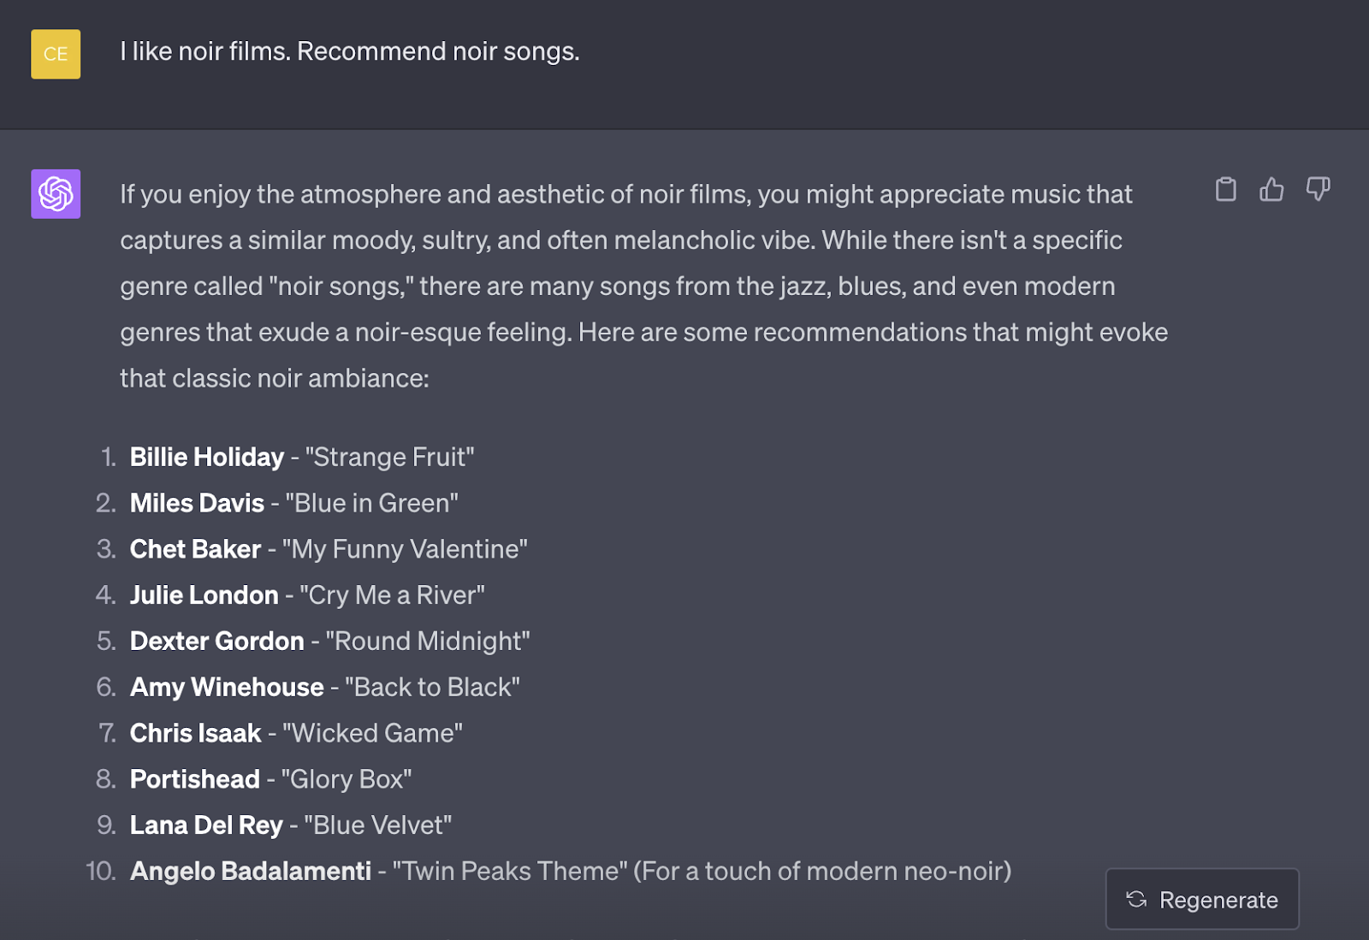Image resolution: width=1369 pixels, height=940 pixels.
Task: Copy the assistant response to clipboard
Action: tap(1226, 189)
